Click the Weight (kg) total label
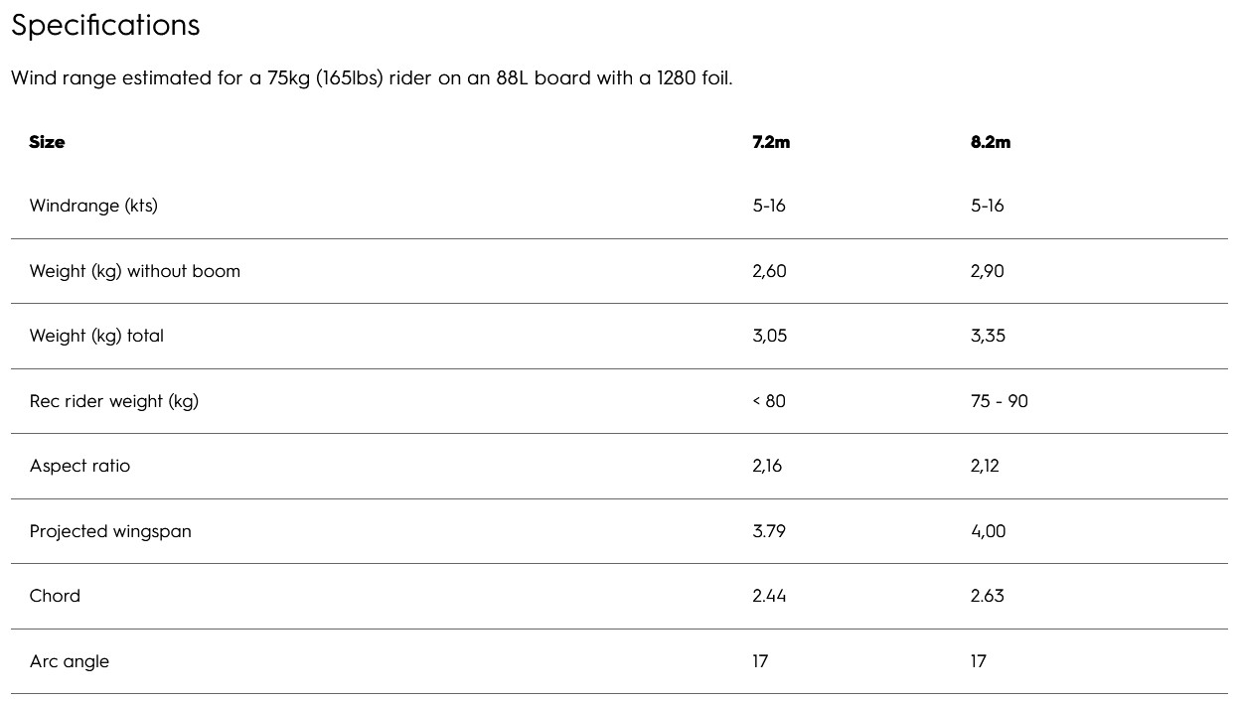 pyautogui.click(x=96, y=336)
